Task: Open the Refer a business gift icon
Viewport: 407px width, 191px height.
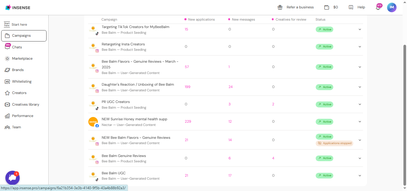Action: 280,7
